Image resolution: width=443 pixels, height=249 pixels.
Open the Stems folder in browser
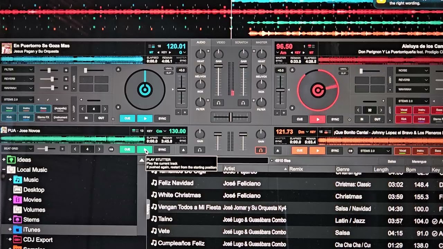(x=31, y=220)
